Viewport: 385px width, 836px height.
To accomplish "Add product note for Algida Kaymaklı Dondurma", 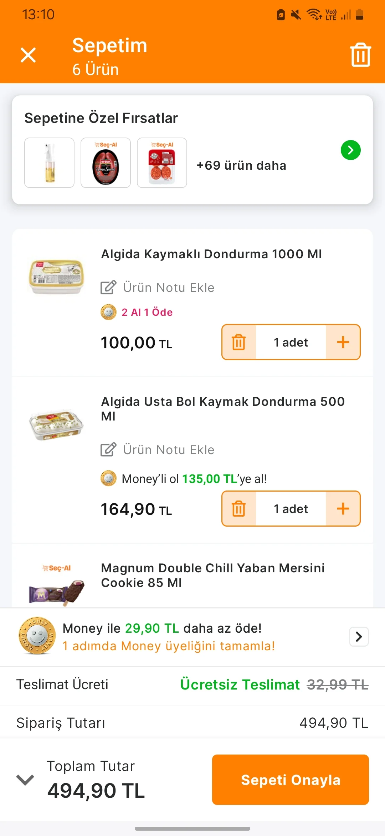I will [158, 288].
